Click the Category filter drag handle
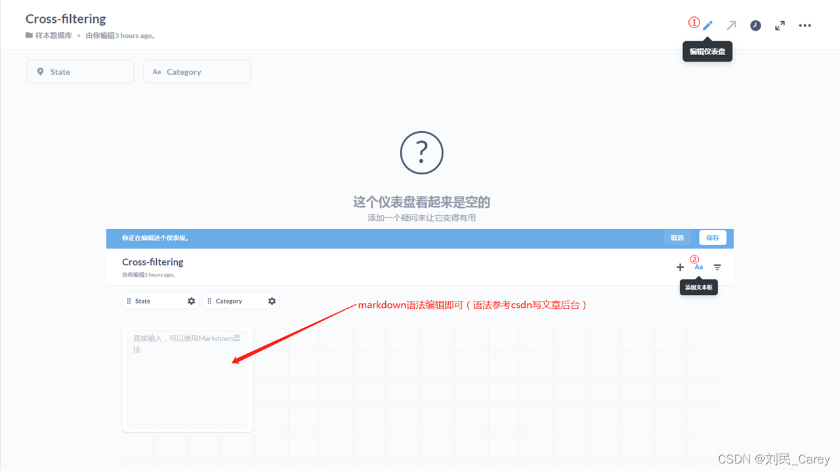840x472 pixels. [209, 301]
